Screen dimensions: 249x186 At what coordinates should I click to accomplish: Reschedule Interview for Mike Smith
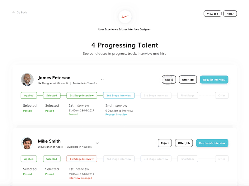(212, 143)
